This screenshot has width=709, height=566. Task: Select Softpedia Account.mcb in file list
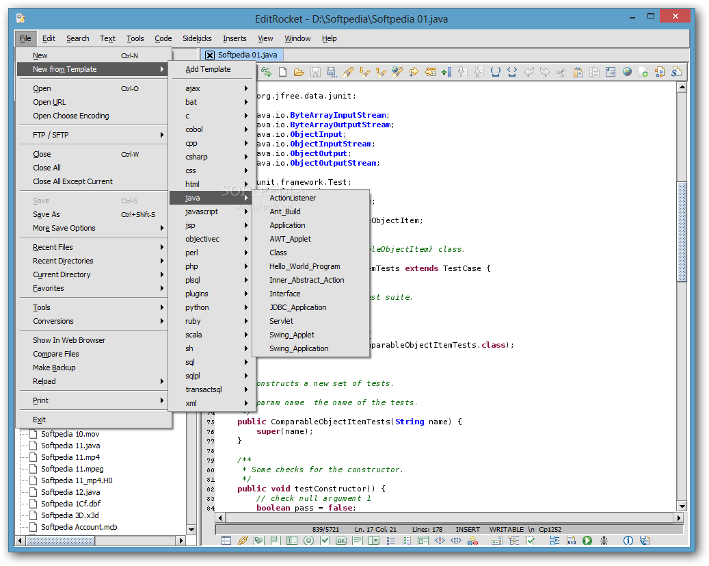[x=79, y=527]
